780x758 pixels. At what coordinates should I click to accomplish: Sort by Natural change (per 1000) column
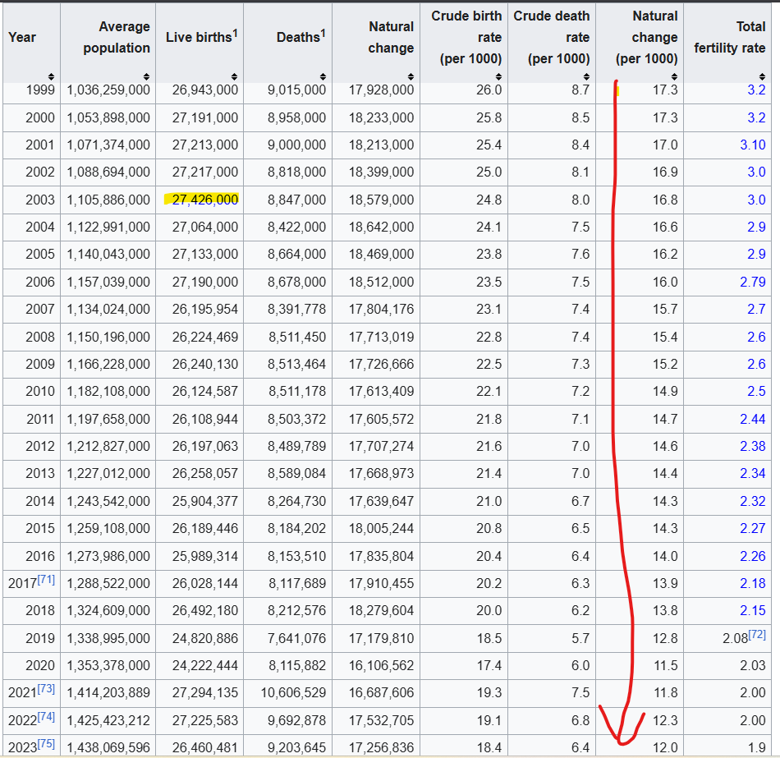point(674,76)
